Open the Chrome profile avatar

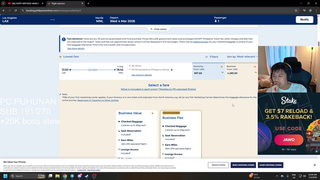pos(310,10)
